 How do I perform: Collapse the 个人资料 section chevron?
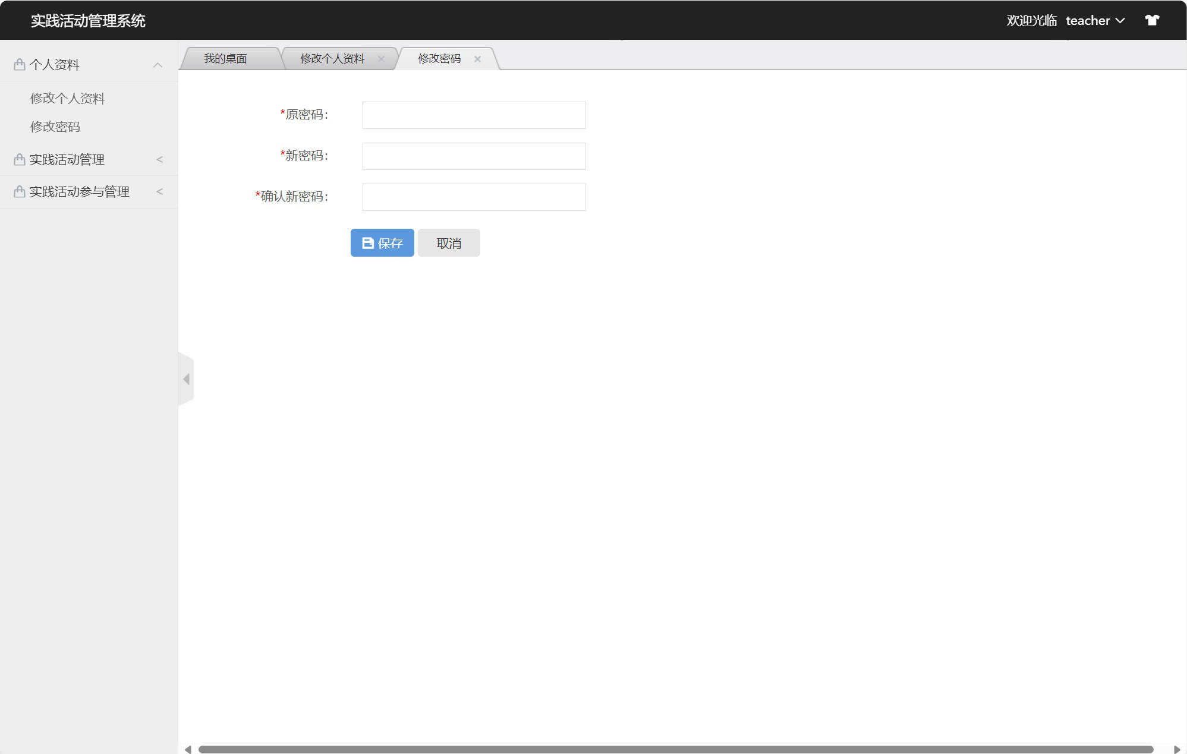click(x=158, y=65)
